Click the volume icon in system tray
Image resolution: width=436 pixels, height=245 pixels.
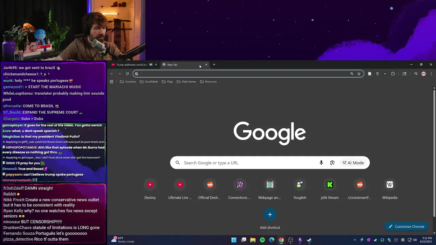point(415,240)
